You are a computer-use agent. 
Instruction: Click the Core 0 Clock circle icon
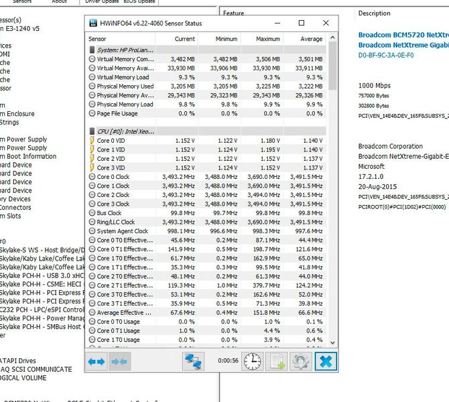[92, 177]
